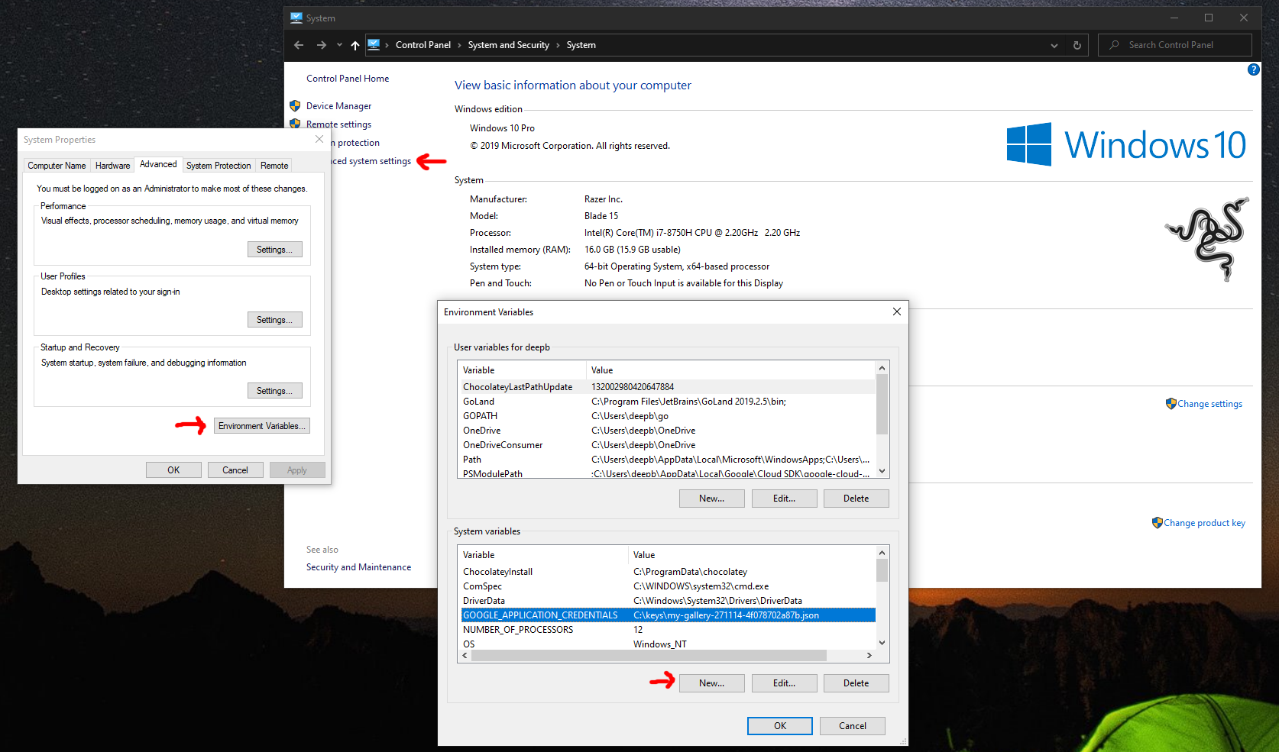This screenshot has height=752, width=1279.
Task: Click user variables Variable column header
Action: click(x=523, y=370)
